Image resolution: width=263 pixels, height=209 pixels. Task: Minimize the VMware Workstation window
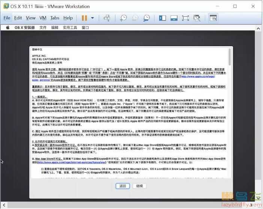click(x=217, y=6)
